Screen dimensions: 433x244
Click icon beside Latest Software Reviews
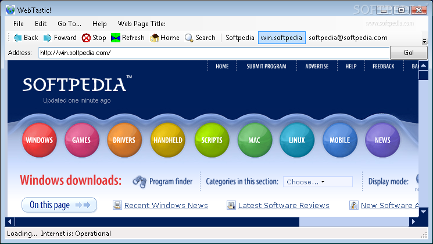(231, 205)
